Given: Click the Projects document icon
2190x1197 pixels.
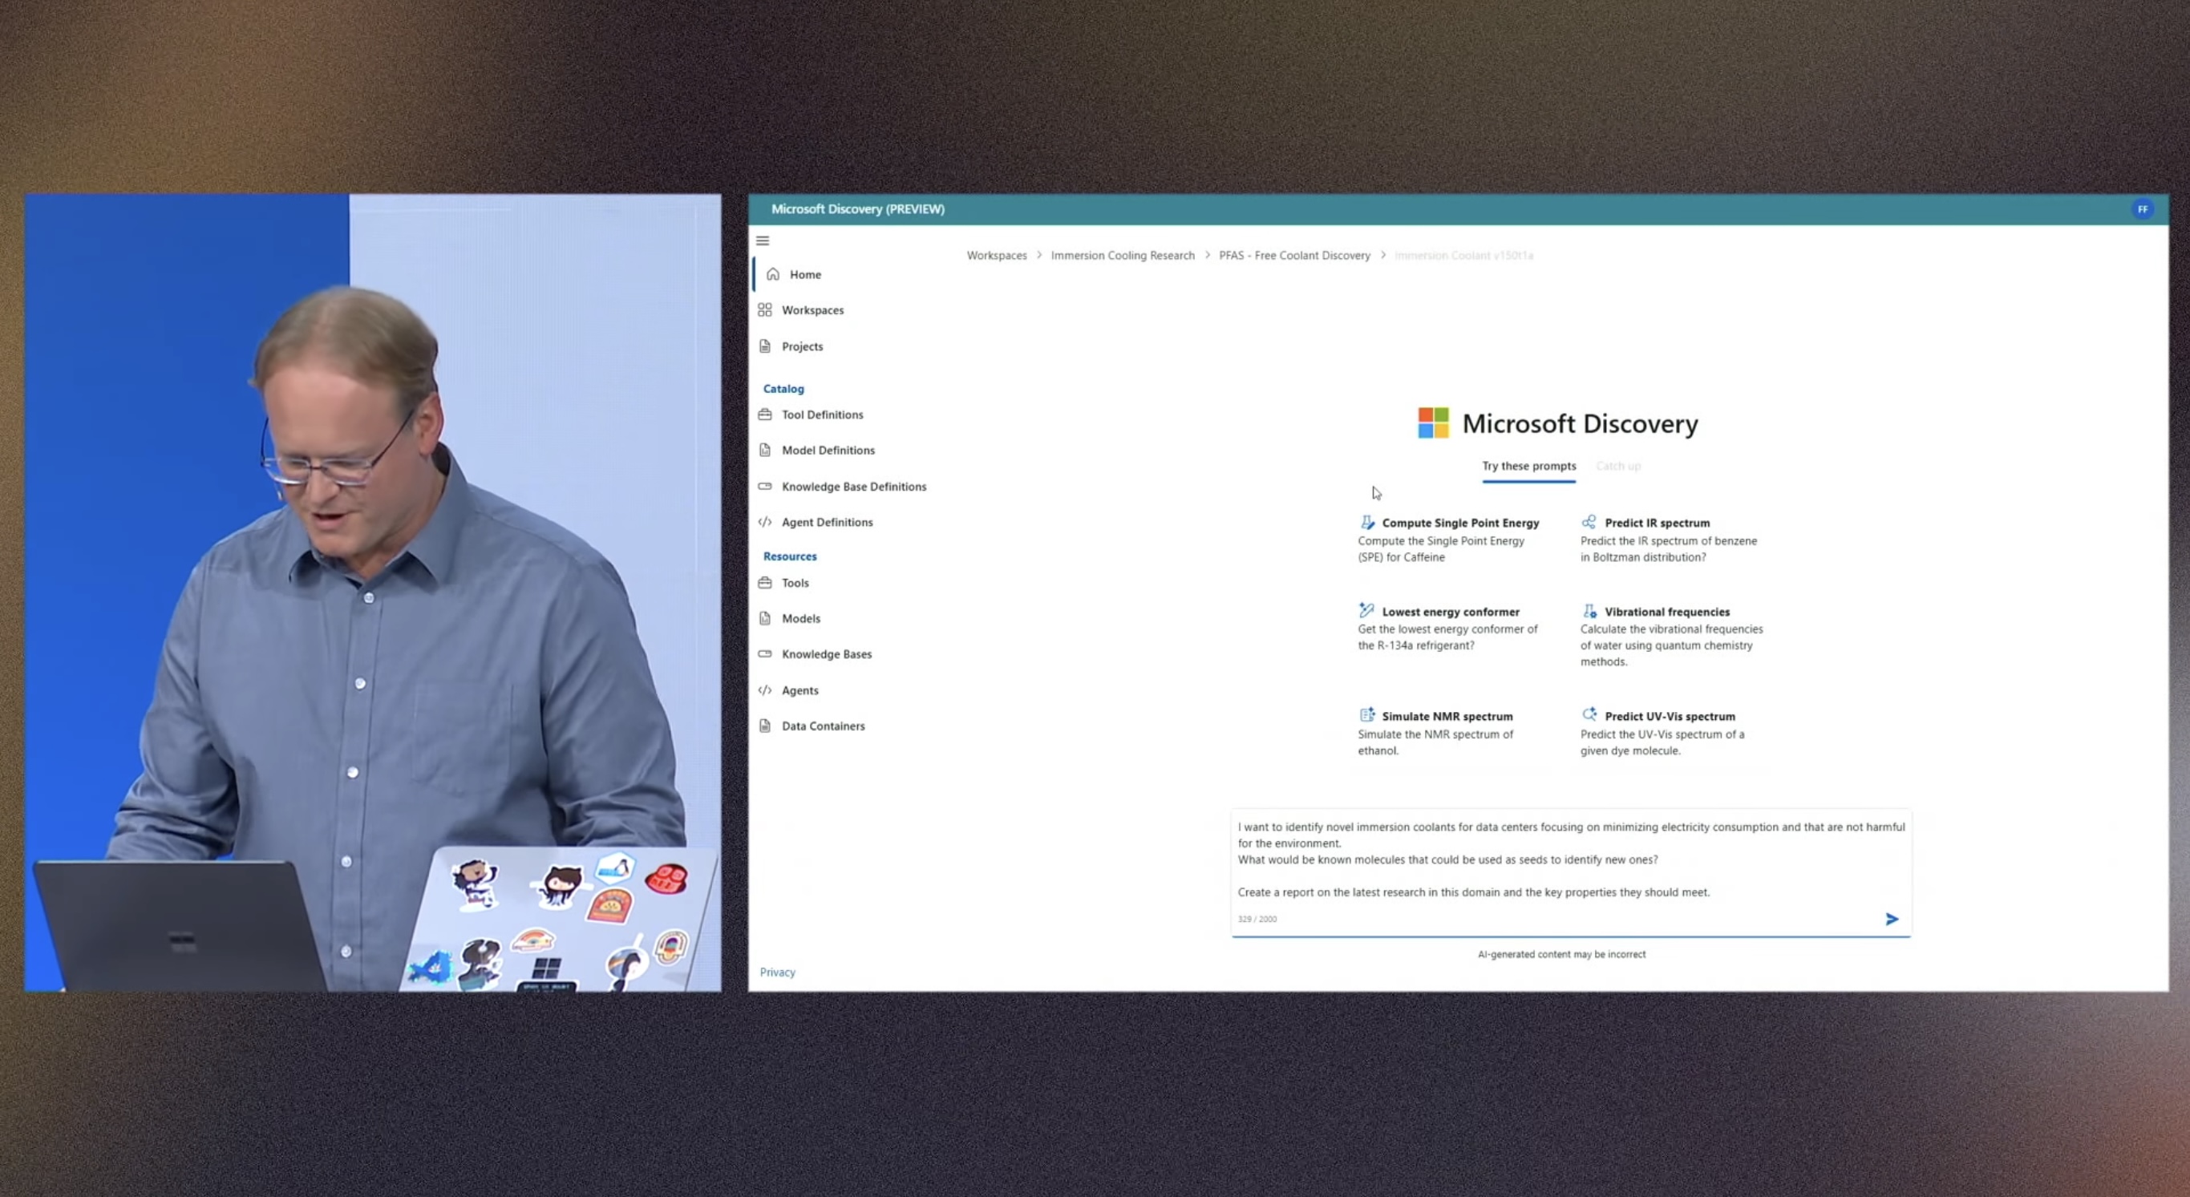Looking at the screenshot, I should (765, 346).
